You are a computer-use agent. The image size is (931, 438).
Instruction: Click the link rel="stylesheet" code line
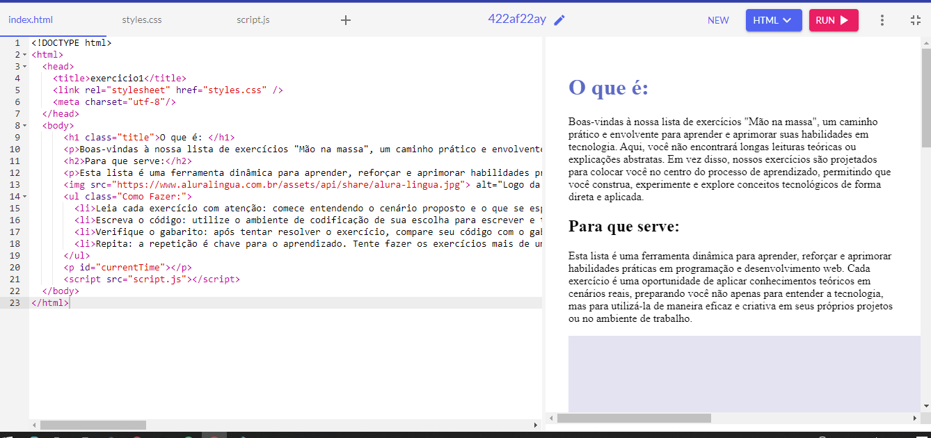(x=168, y=90)
